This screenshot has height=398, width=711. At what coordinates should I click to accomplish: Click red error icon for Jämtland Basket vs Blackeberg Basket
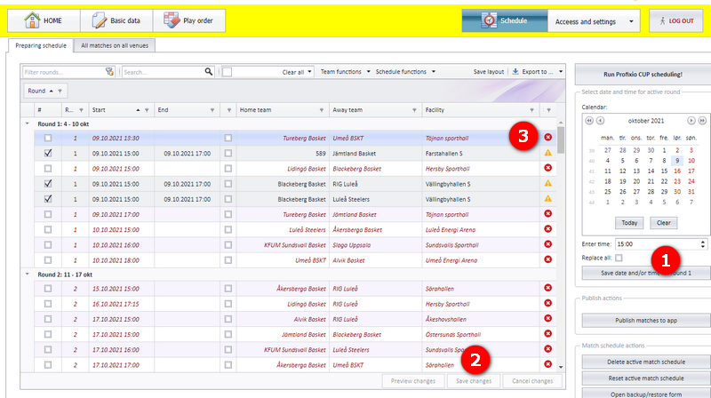pyautogui.click(x=547, y=334)
